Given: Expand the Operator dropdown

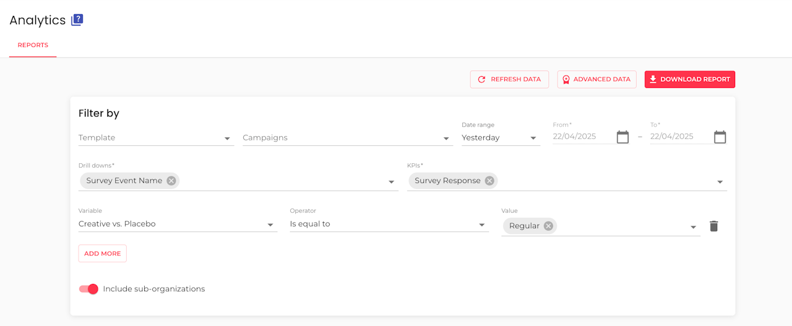Looking at the screenshot, I should (481, 225).
